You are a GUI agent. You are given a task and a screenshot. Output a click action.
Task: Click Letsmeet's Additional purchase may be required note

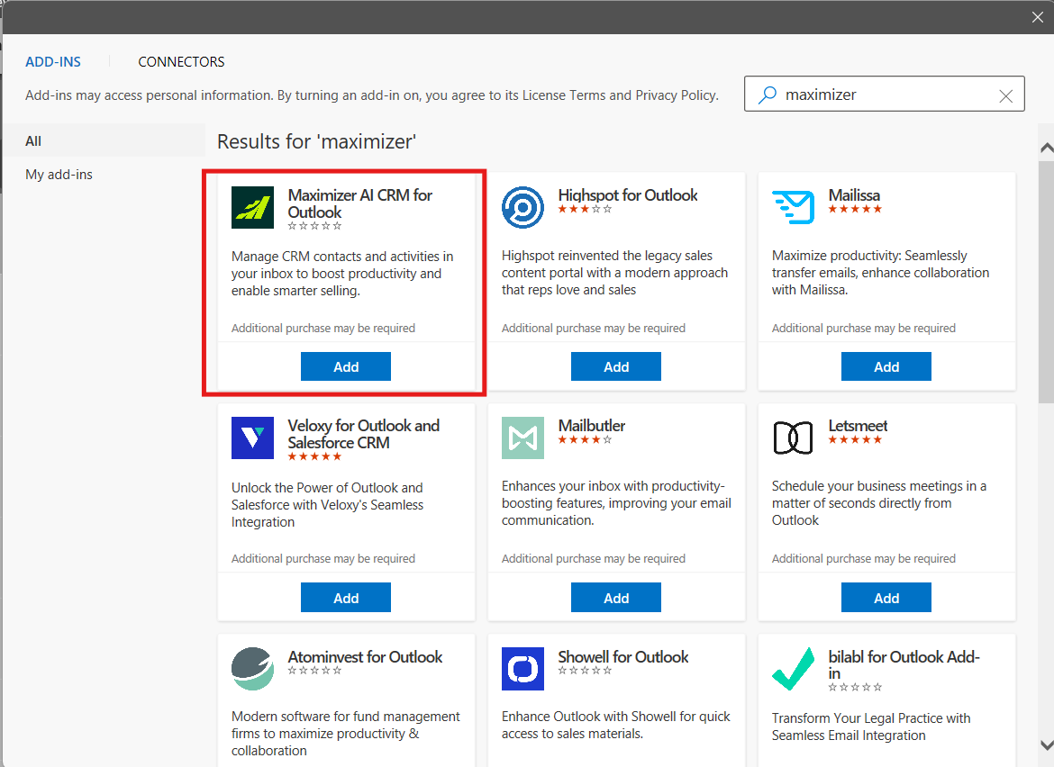click(x=864, y=559)
